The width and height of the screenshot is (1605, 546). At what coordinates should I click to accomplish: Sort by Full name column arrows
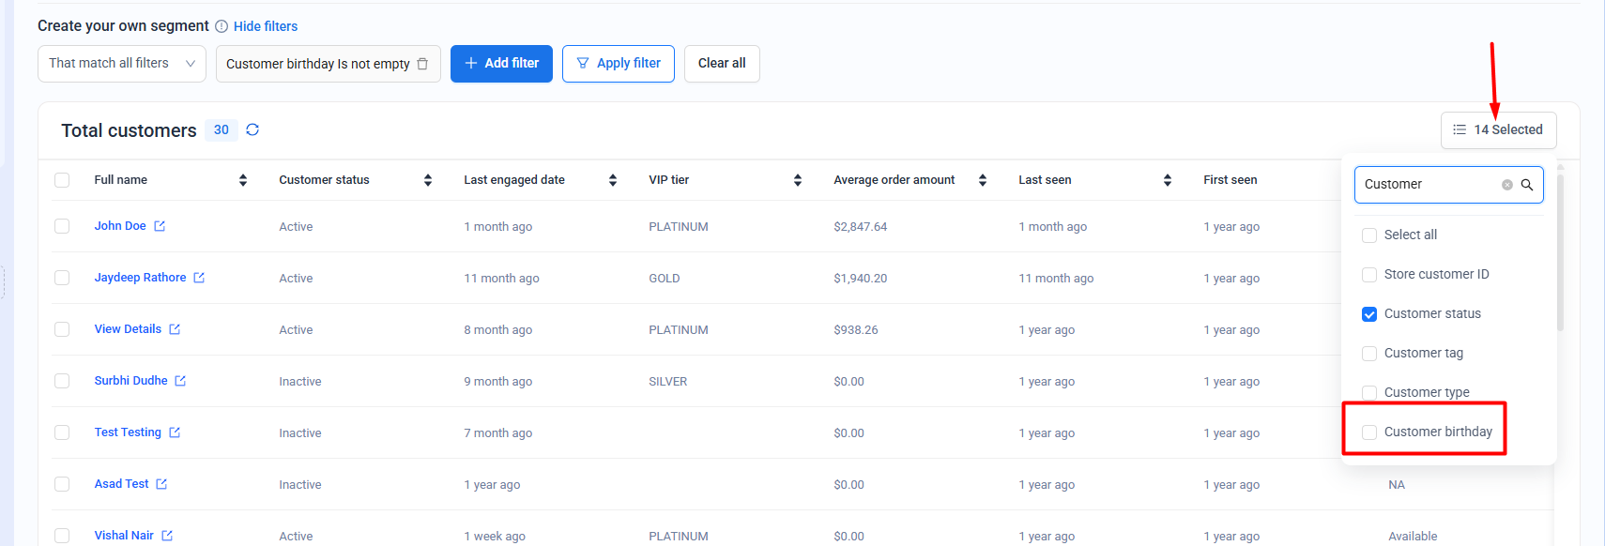(x=243, y=180)
